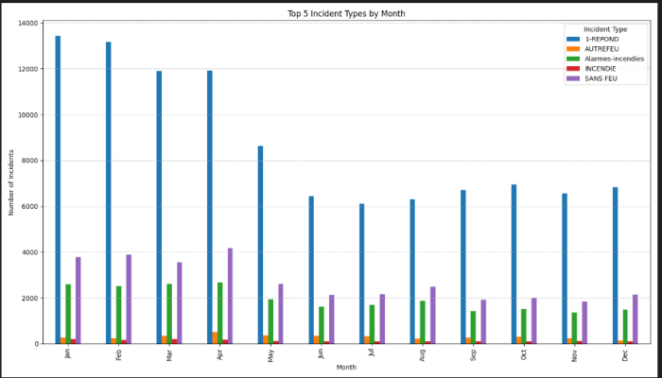Click the green Alarmes-incendies bar for March
Image resolution: width=662 pixels, height=378 pixels.
pyautogui.click(x=169, y=314)
